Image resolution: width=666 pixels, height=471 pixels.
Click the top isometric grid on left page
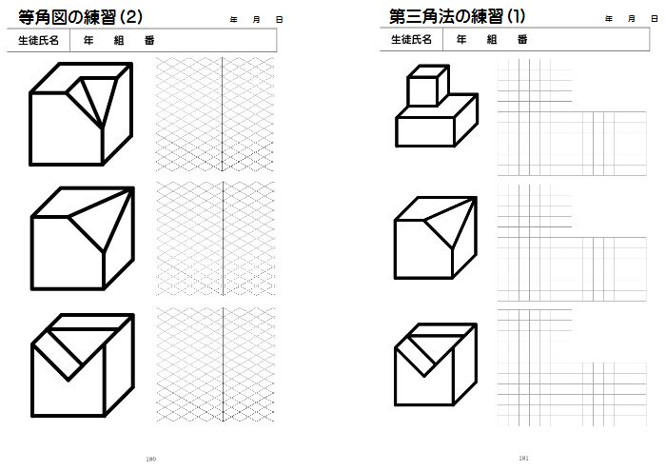214,114
